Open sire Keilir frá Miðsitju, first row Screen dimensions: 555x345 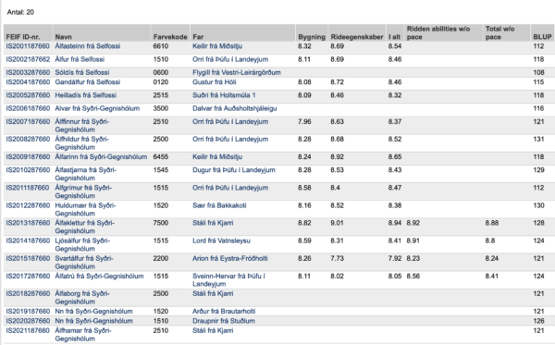pyautogui.click(x=217, y=46)
